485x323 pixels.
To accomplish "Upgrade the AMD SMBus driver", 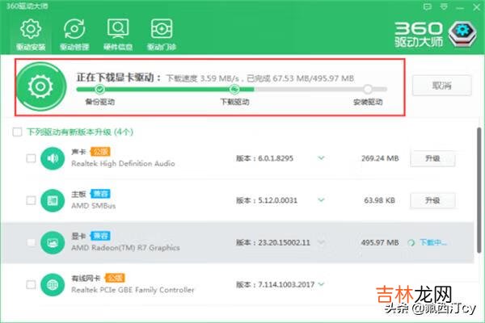I will click(x=432, y=200).
